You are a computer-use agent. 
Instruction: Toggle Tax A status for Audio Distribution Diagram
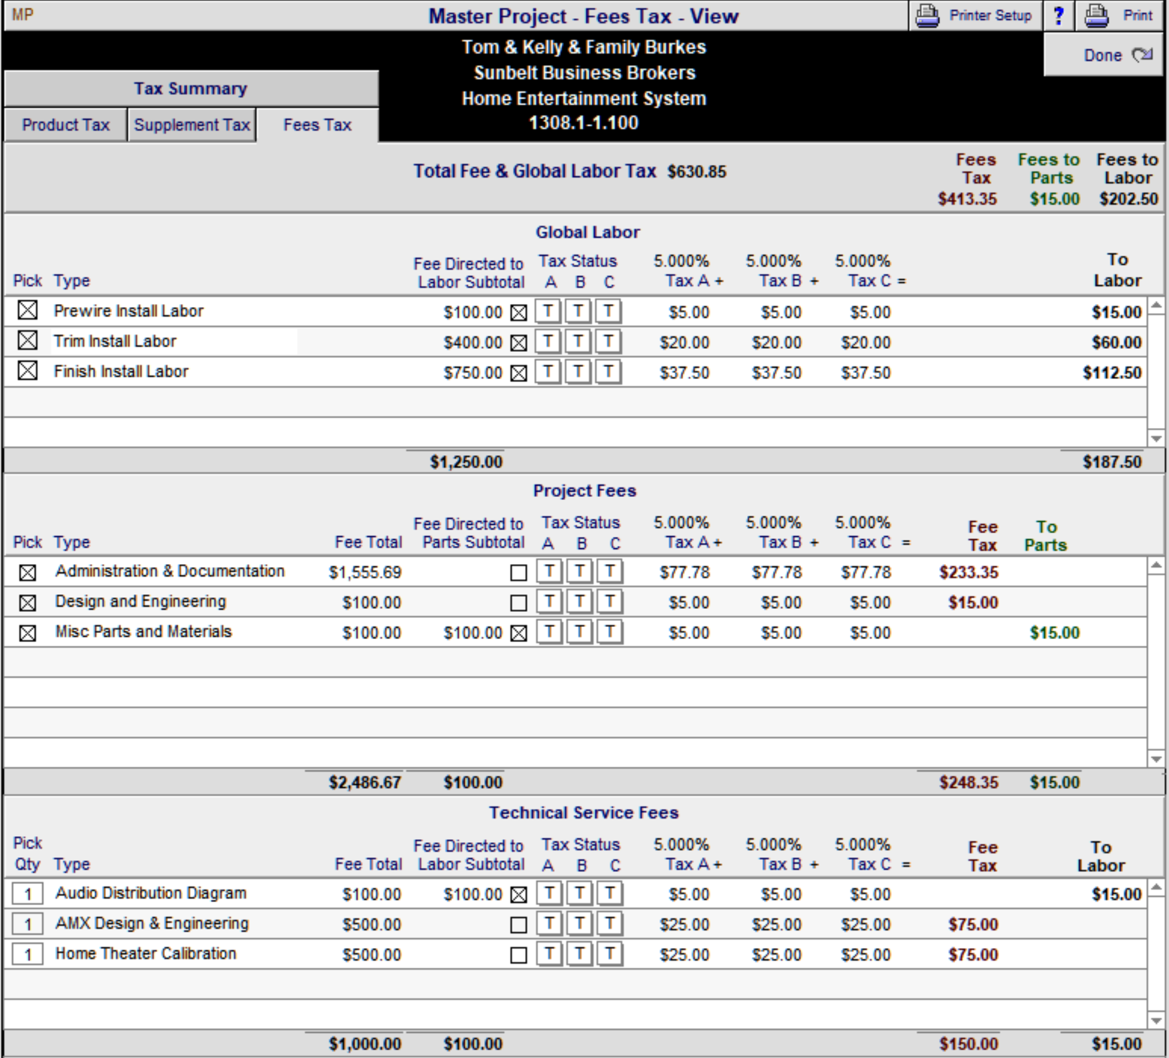(x=549, y=893)
